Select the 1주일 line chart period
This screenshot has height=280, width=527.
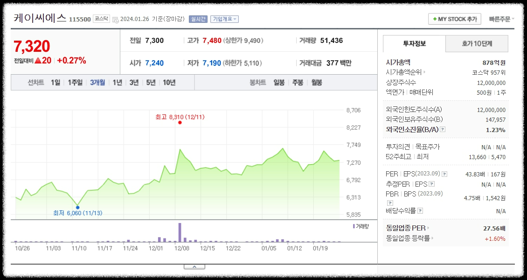point(75,82)
